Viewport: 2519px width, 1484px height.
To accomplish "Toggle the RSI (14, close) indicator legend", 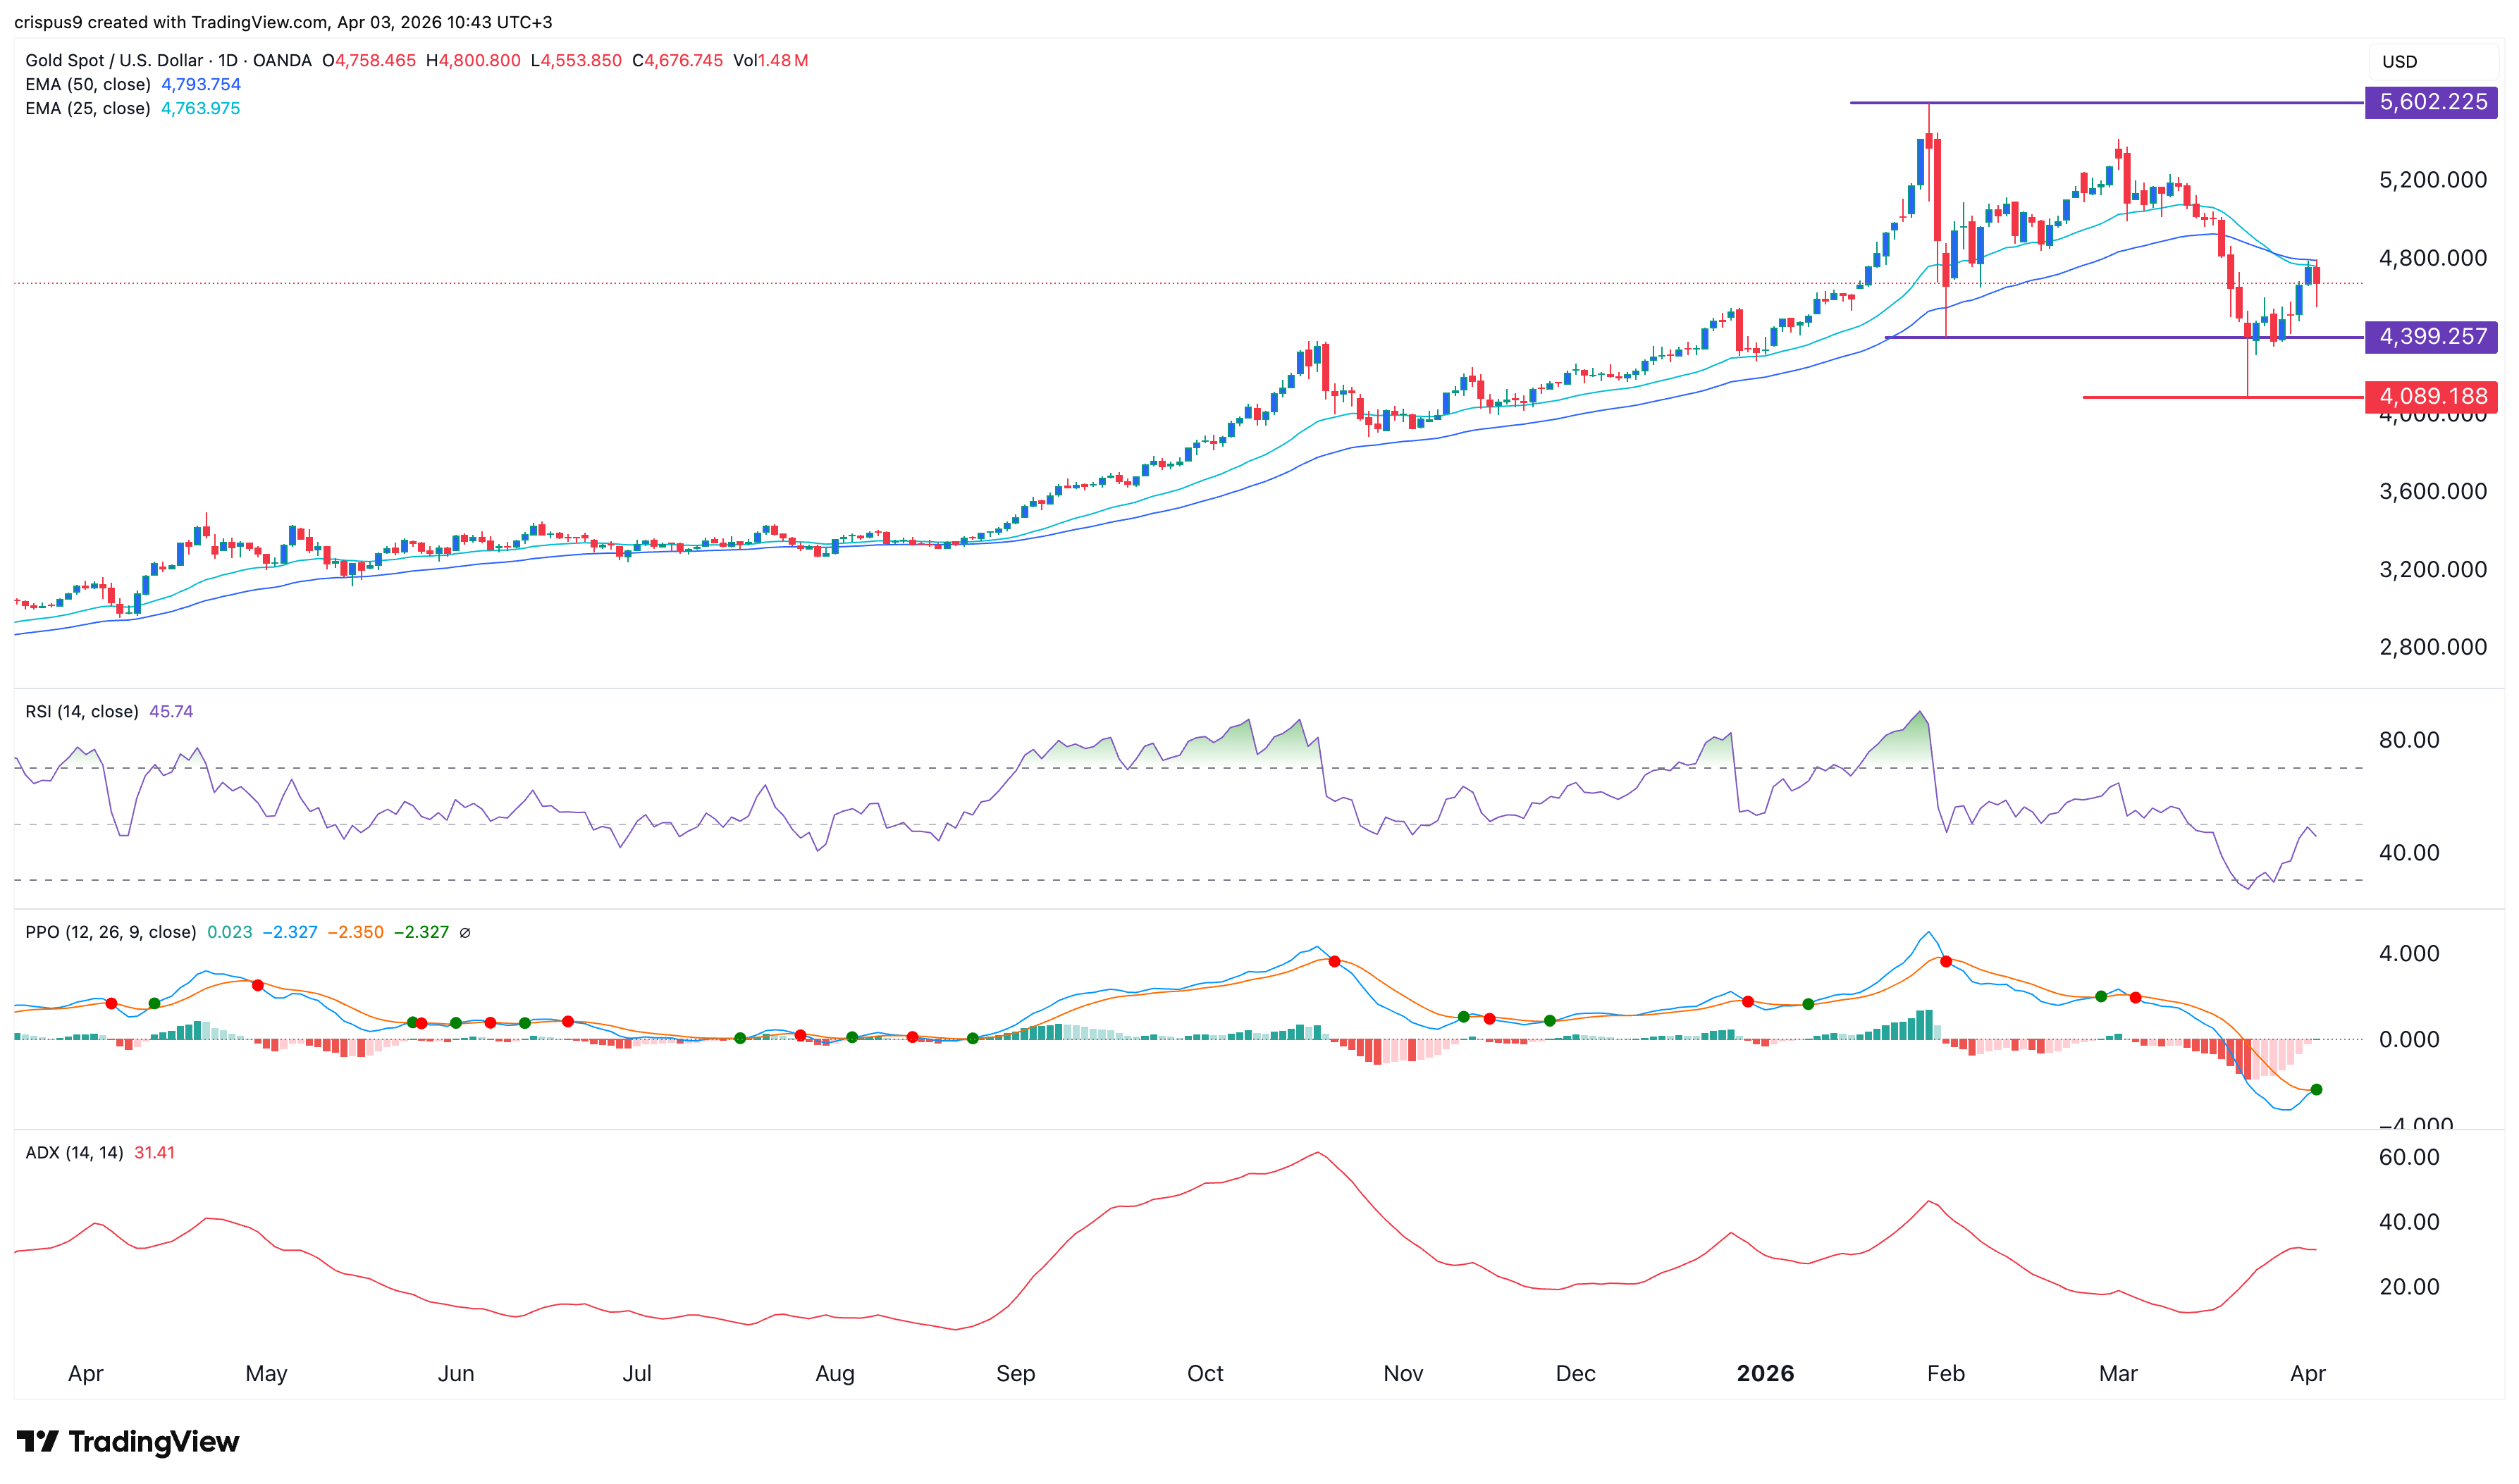I will [x=82, y=711].
